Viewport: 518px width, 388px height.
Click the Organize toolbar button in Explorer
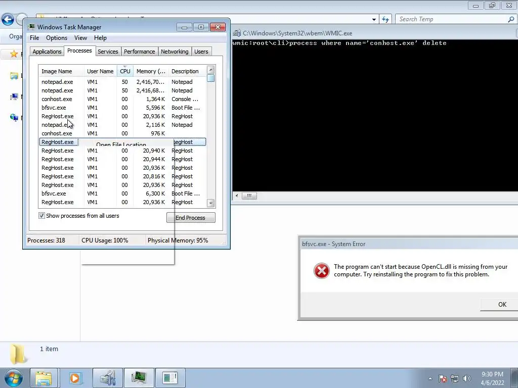(x=15, y=36)
